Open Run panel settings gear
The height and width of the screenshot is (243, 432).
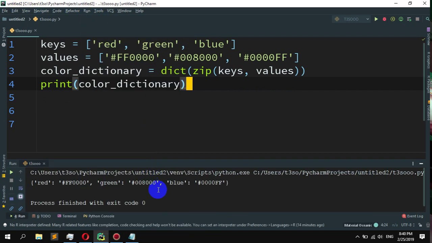tap(413, 164)
